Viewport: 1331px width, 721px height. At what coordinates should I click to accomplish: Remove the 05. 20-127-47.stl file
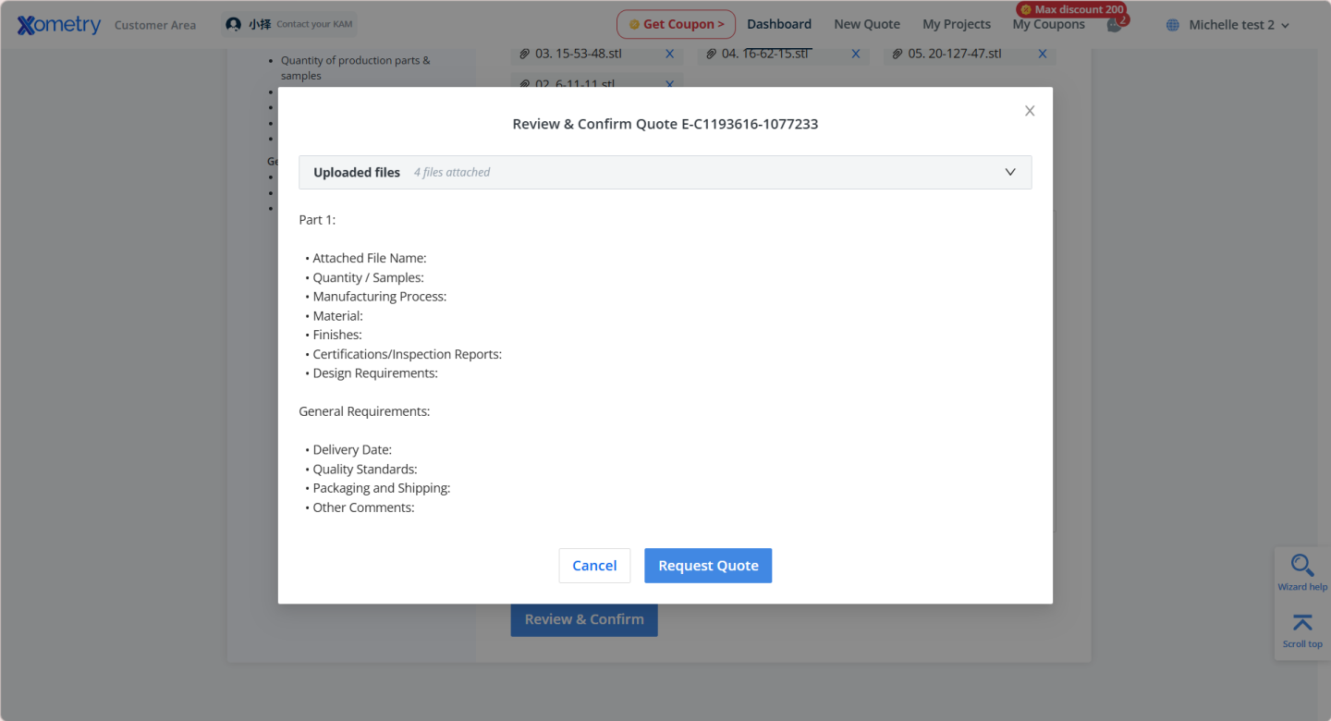[1043, 54]
